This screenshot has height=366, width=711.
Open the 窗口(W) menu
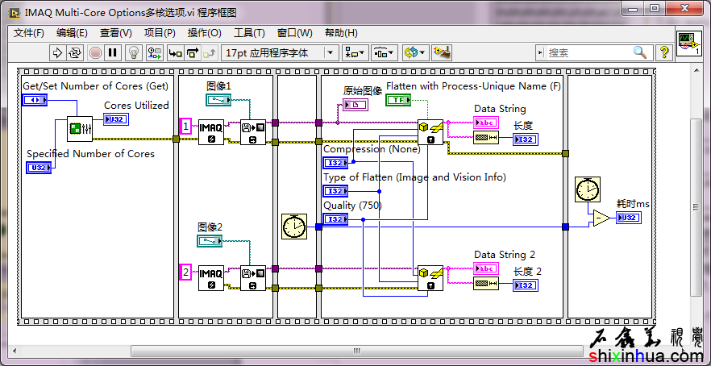pyautogui.click(x=295, y=33)
